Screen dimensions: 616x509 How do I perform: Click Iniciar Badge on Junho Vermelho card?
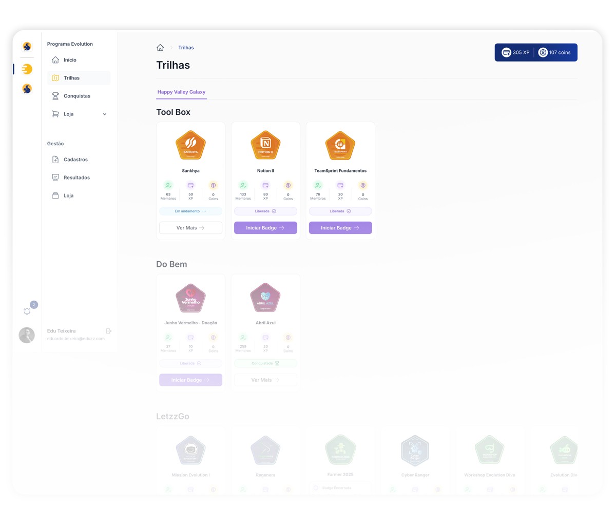pos(190,380)
